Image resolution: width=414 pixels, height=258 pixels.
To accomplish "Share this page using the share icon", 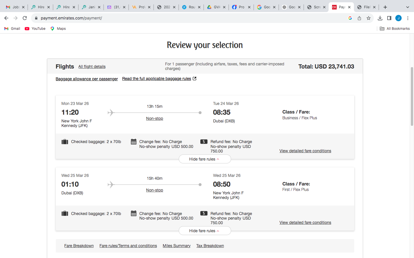I will point(359,18).
